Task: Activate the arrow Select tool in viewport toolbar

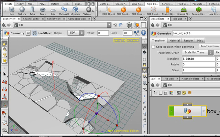Action: pyautogui.click(x=4, y=74)
